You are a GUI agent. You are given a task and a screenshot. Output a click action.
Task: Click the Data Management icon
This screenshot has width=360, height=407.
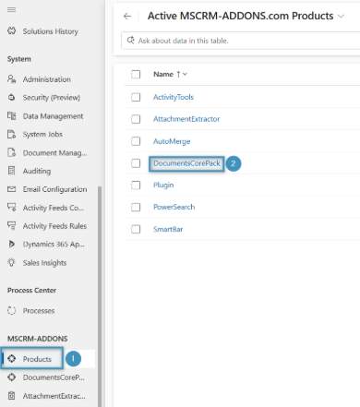coord(11,116)
